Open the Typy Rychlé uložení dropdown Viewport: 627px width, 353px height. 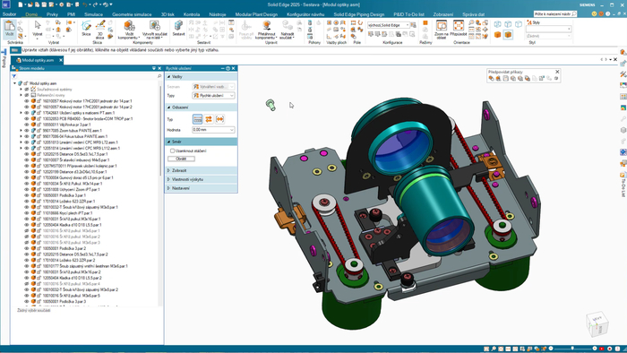coord(213,96)
